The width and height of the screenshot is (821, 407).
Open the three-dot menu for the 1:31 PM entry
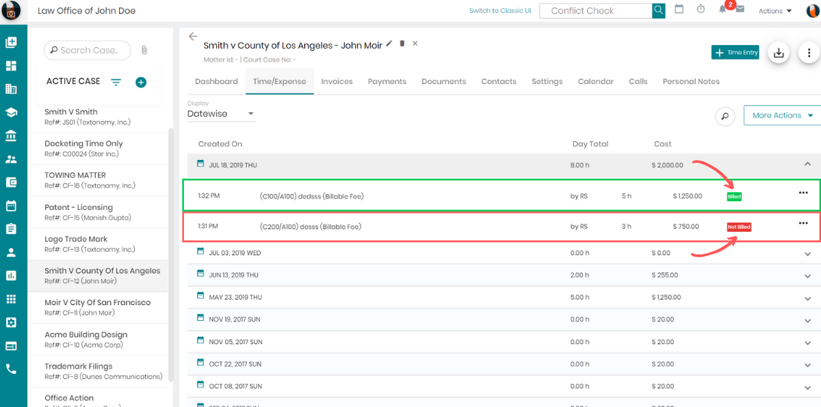(803, 223)
